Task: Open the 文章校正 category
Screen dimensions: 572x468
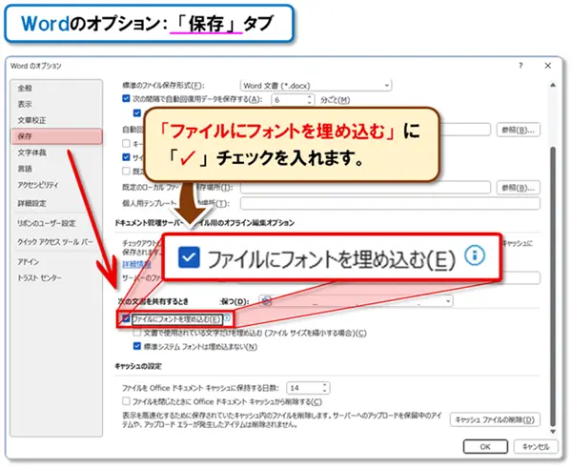Action: pos(56,120)
